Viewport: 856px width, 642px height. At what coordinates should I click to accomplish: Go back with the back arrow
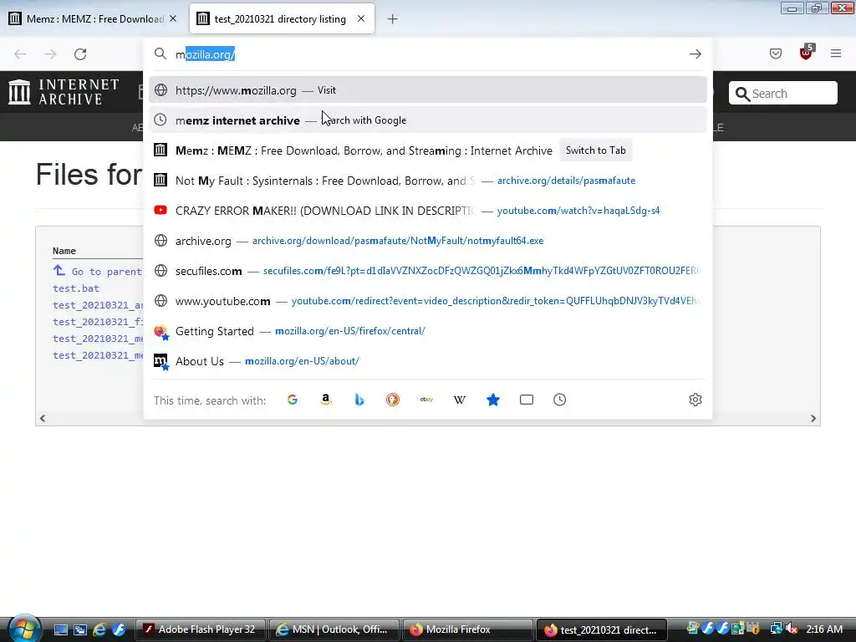pos(20,54)
